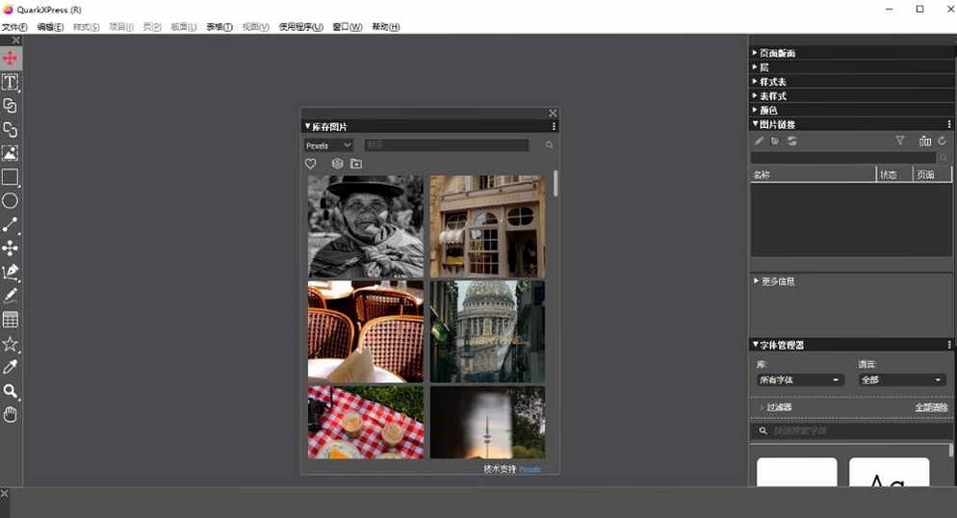
Task: Close the tools palette
Action: click(x=16, y=40)
